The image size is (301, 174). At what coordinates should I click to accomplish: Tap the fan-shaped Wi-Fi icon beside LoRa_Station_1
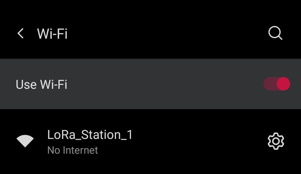[x=25, y=141]
